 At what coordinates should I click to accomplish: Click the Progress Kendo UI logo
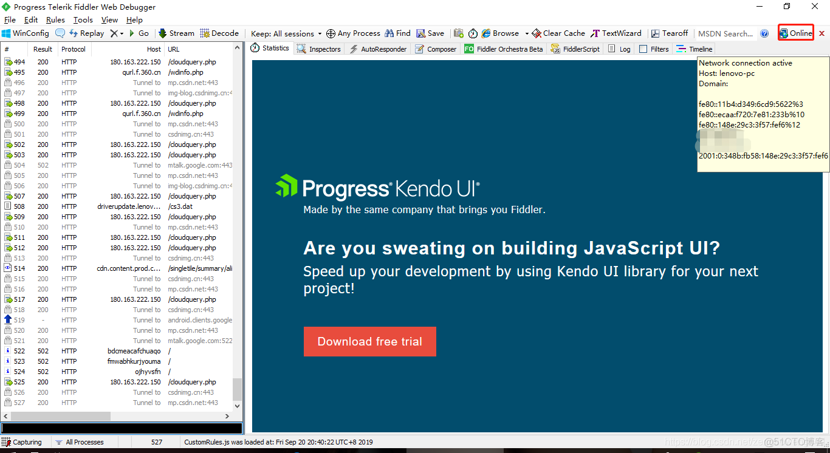[x=377, y=188]
